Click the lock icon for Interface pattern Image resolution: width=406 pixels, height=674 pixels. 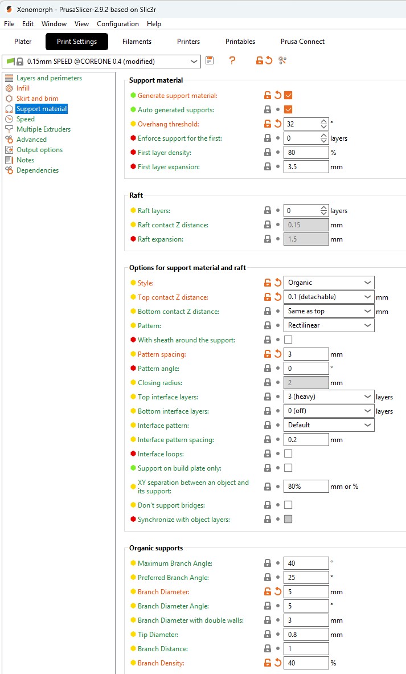click(x=268, y=425)
